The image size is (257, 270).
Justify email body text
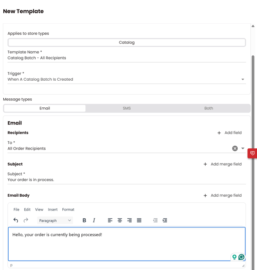(x=139, y=220)
